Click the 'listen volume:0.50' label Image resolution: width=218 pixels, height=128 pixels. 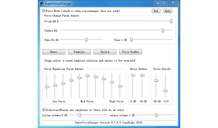[55, 115]
